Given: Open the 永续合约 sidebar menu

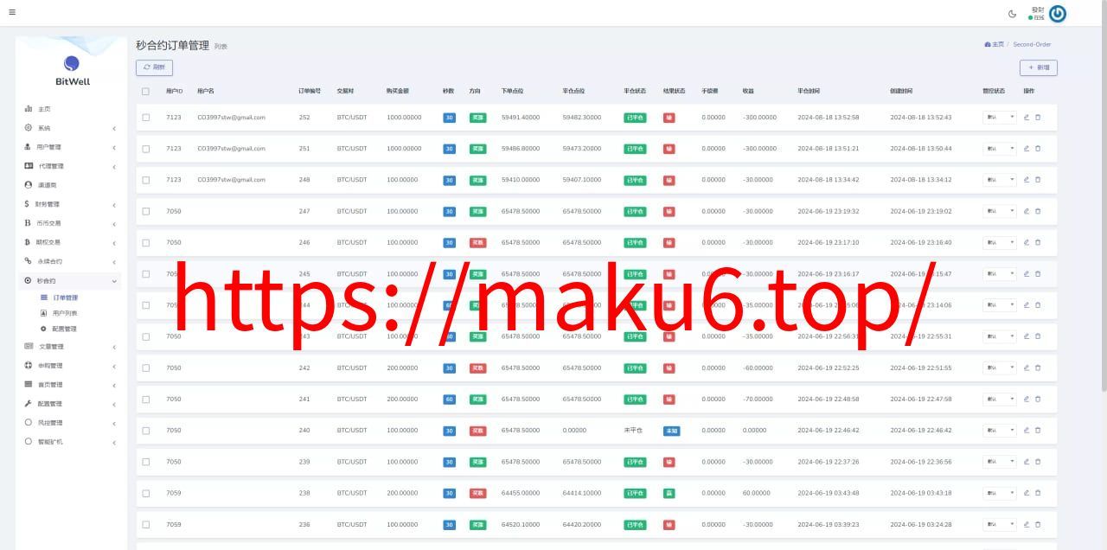Looking at the screenshot, I should click(69, 261).
